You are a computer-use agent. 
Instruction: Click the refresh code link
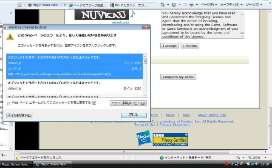click(120, 22)
